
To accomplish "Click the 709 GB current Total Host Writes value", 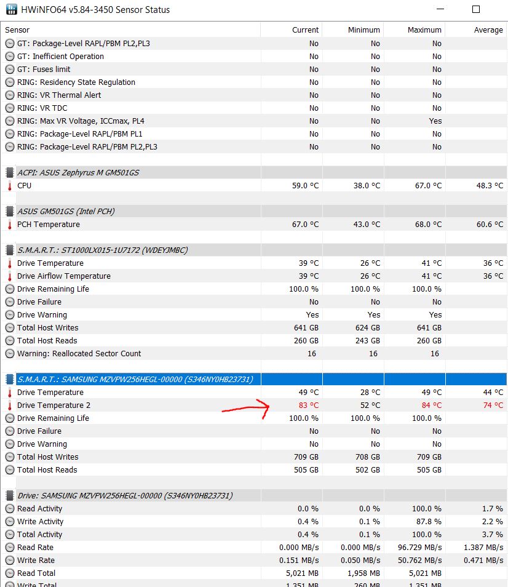I will pyautogui.click(x=306, y=457).
